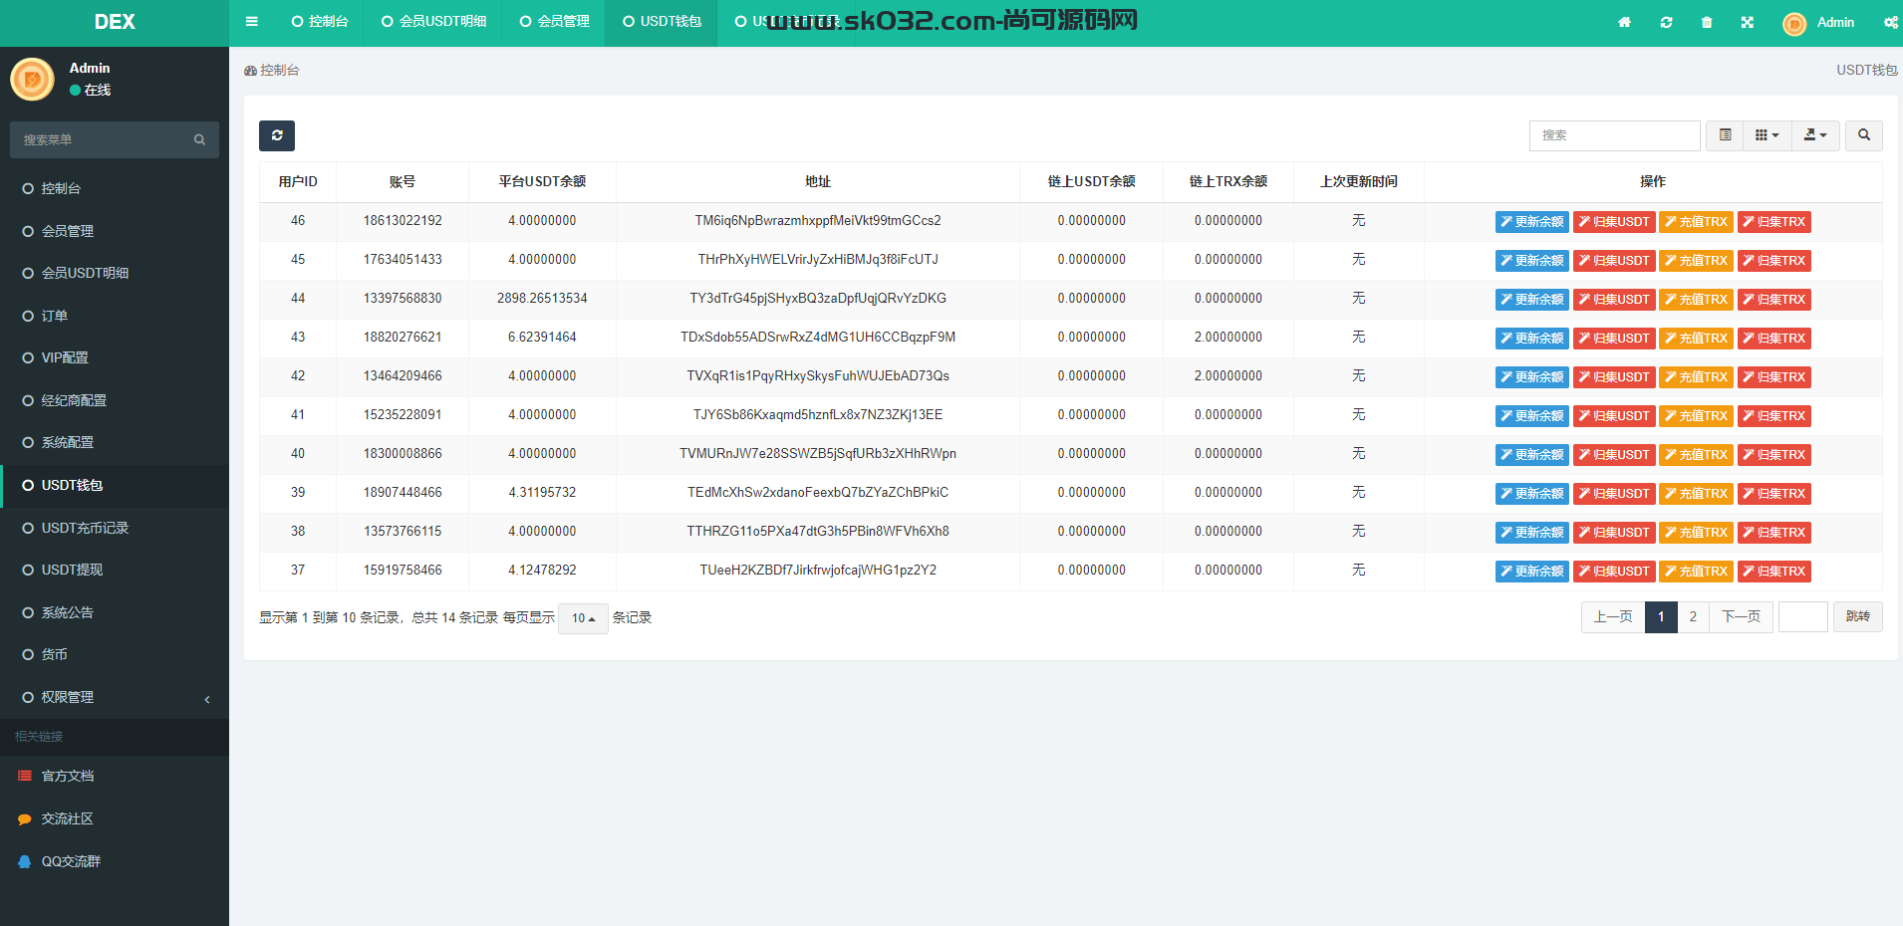Click the home icon in top bar
Viewport: 1903px width, 926px height.
click(1624, 22)
